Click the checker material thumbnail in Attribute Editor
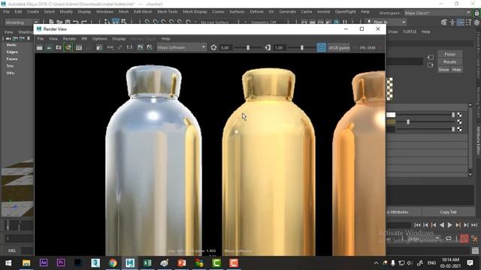This screenshot has height=270, width=481. click(389, 88)
